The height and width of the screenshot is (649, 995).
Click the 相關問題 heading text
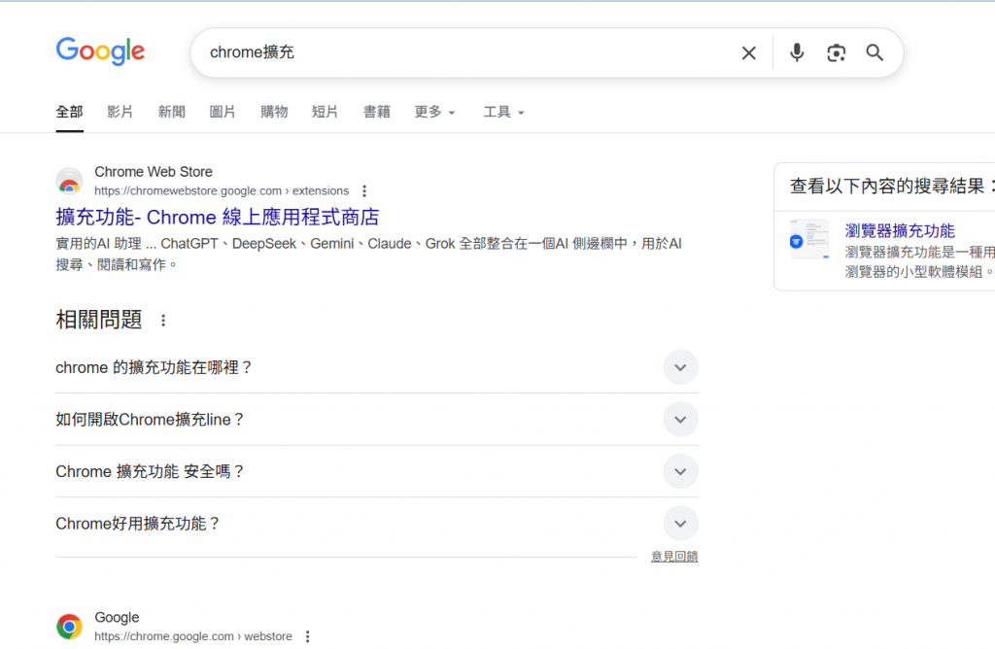click(x=99, y=320)
